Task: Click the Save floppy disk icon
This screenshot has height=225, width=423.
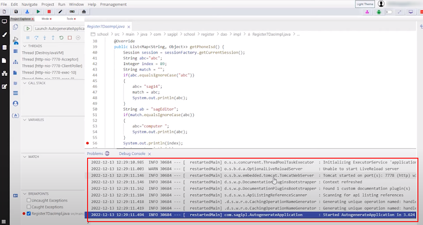Action: pos(16,12)
